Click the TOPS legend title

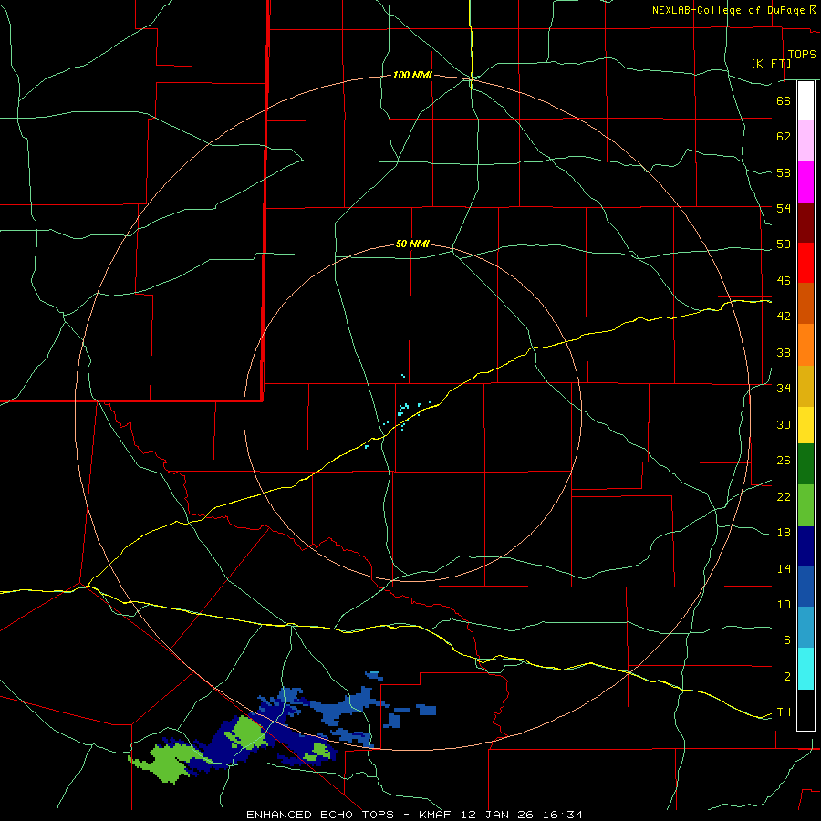point(802,54)
